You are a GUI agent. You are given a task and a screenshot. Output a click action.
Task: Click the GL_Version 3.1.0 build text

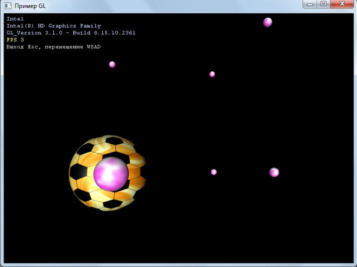pyautogui.click(x=70, y=33)
